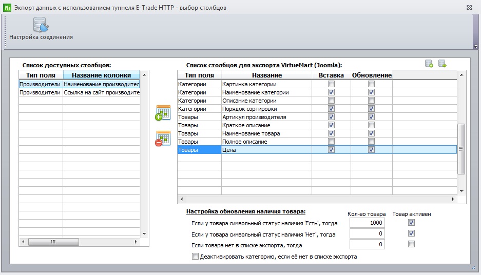Click down arrow of export list scrollbar
This screenshot has width=481, height=275.
click(461, 191)
